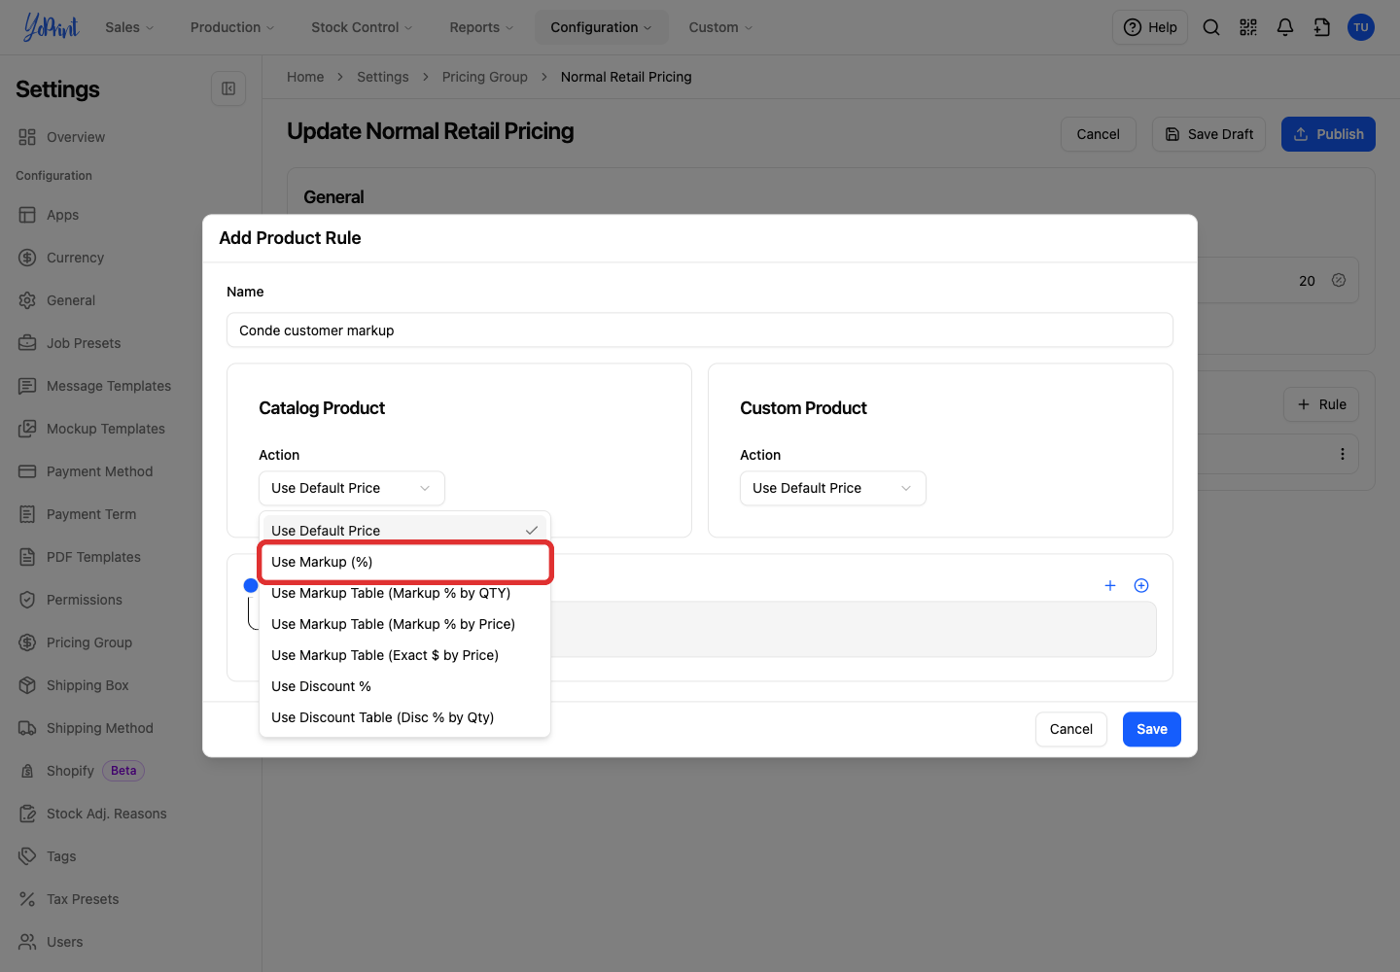This screenshot has width=1400, height=972.
Task: Select Use Markup (%) option
Action: (405, 562)
